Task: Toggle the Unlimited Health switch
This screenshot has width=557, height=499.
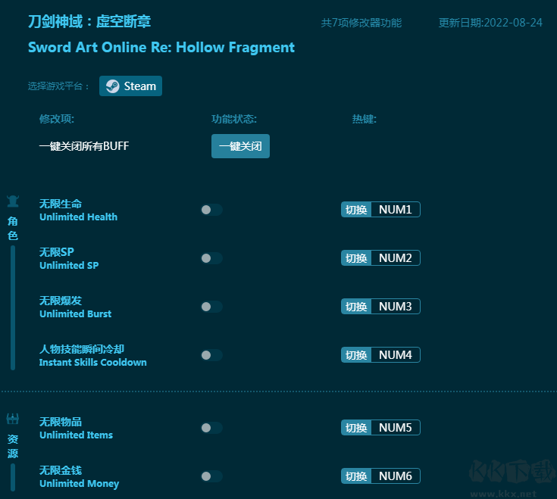Action: (211, 210)
